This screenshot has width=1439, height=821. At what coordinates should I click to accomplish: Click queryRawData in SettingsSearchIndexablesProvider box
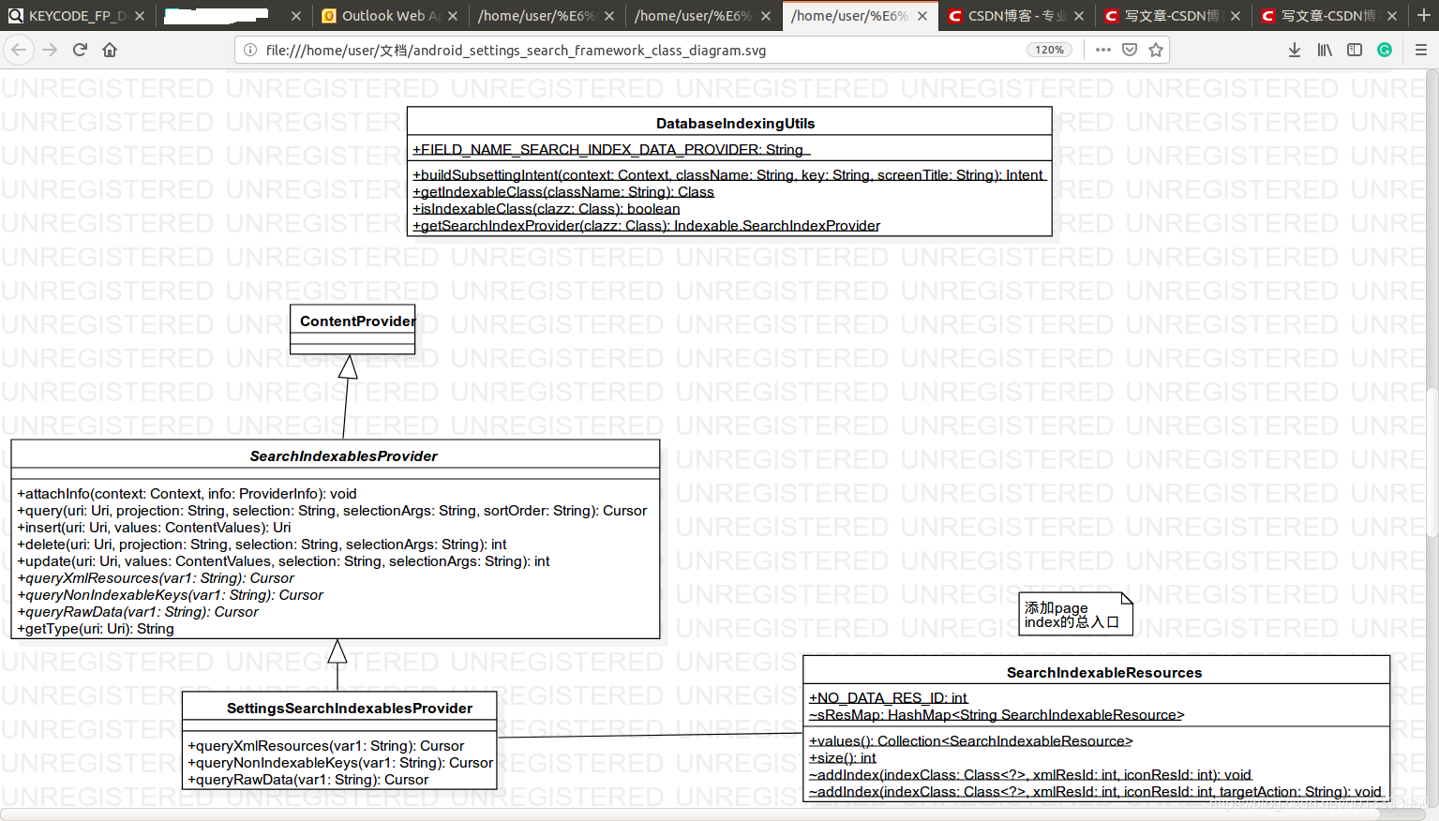307,780
